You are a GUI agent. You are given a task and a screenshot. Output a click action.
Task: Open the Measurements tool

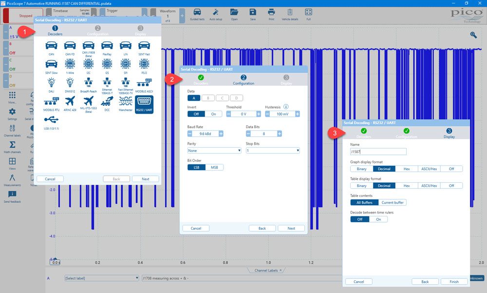pos(12,180)
